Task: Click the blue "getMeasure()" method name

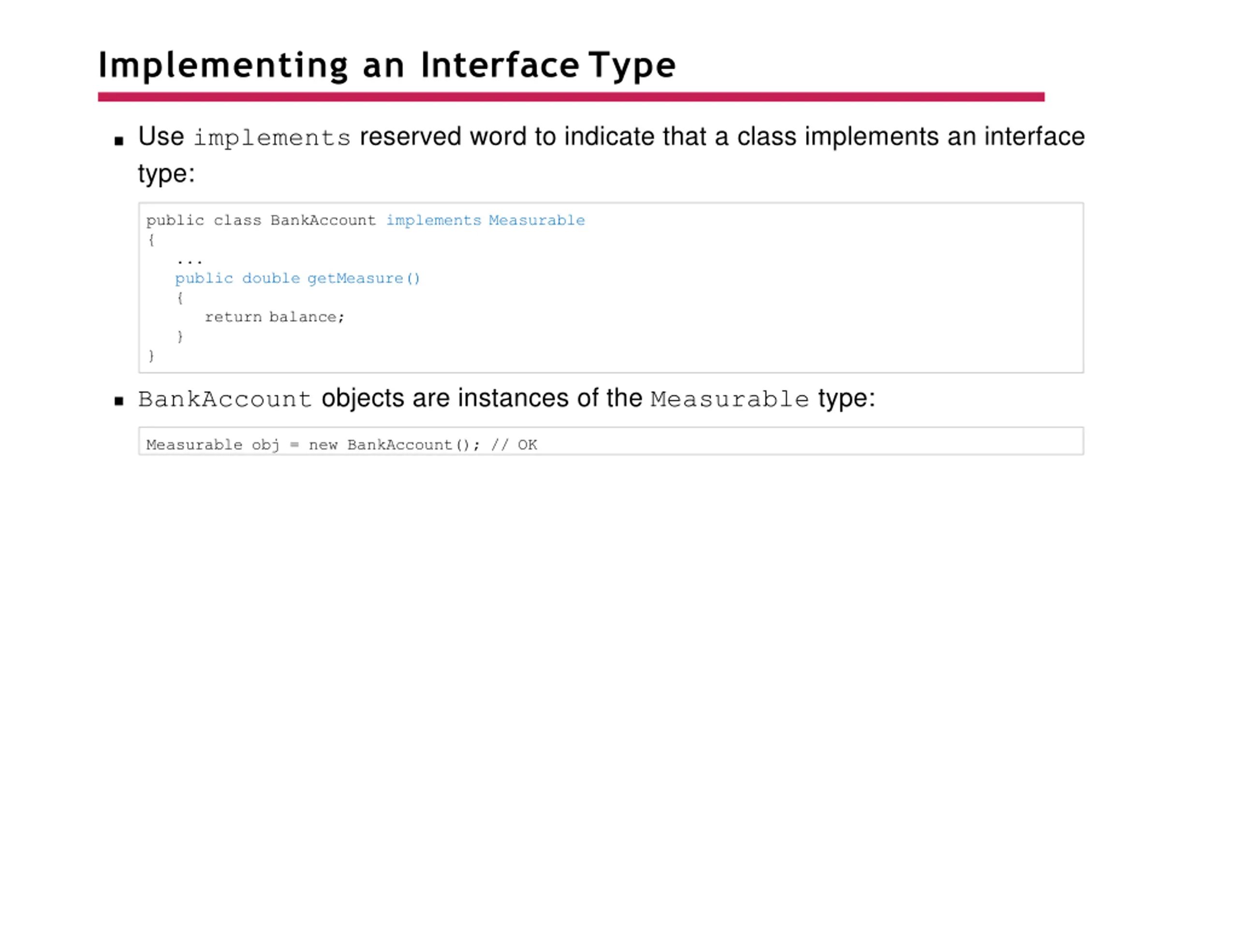Action: pyautogui.click(x=364, y=278)
